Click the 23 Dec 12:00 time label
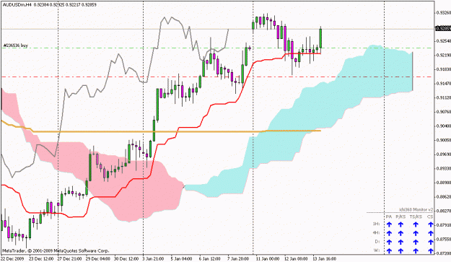Viewport: 451px width, 262px height. click(x=41, y=259)
